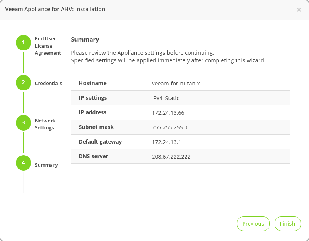The width and height of the screenshot is (309, 241).
Task: Click the Previous button
Action: [x=253, y=224]
